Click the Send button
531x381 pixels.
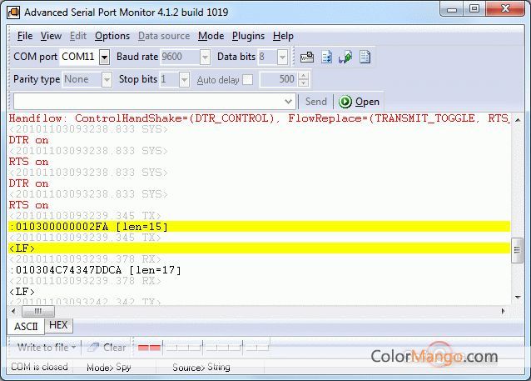pyautogui.click(x=316, y=102)
